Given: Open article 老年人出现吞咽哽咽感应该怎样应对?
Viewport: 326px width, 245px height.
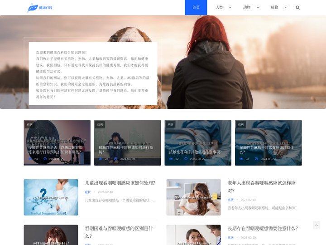Looking at the screenshot, I should coord(262,186).
